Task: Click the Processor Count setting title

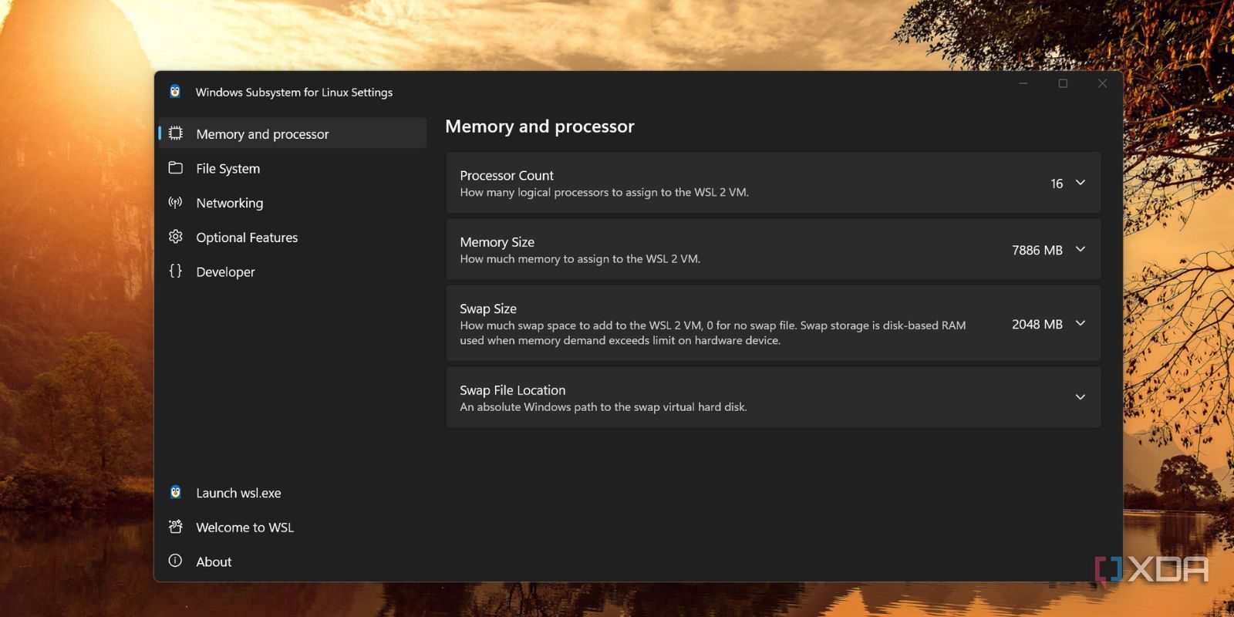Action: coord(507,175)
